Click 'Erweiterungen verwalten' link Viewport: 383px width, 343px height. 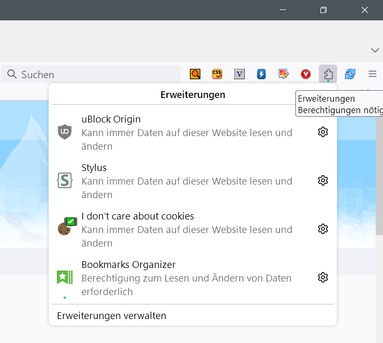click(x=112, y=315)
